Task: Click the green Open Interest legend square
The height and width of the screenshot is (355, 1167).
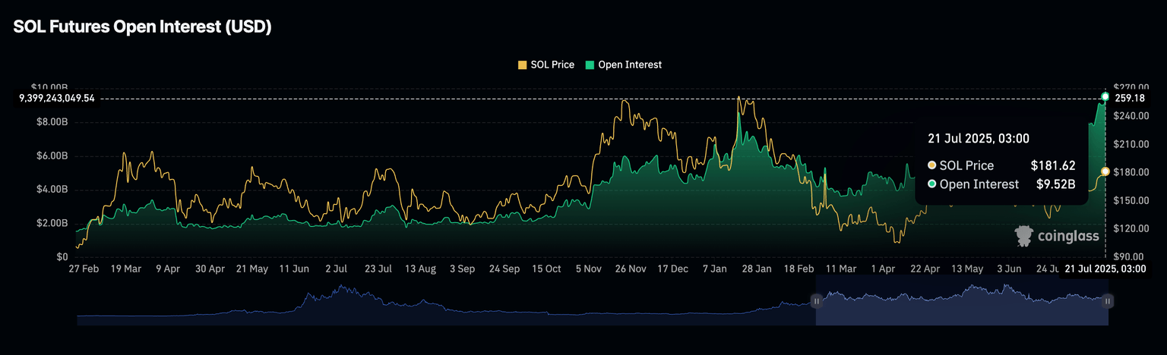Action: click(590, 65)
